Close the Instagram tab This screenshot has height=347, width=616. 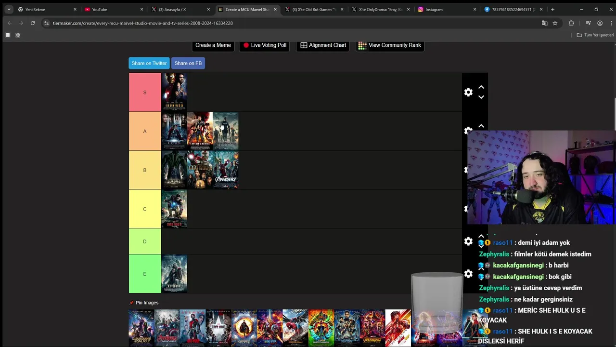(475, 9)
